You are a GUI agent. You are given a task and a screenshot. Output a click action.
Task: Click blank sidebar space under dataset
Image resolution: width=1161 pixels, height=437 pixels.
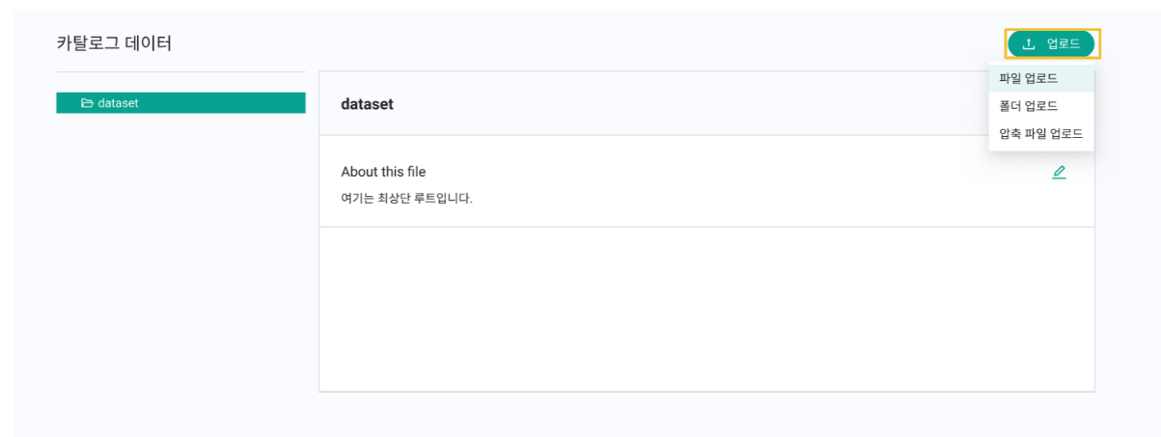click(180, 251)
